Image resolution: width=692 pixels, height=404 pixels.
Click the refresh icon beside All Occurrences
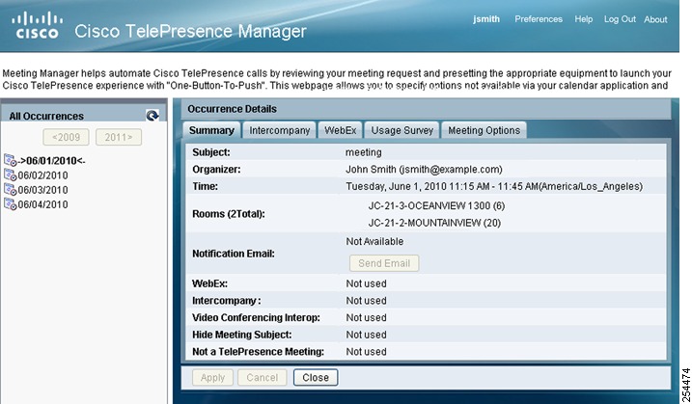point(152,116)
